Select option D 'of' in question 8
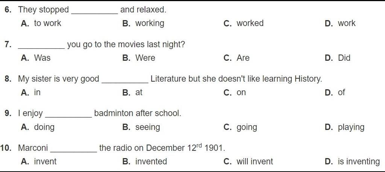 (x=335, y=93)
